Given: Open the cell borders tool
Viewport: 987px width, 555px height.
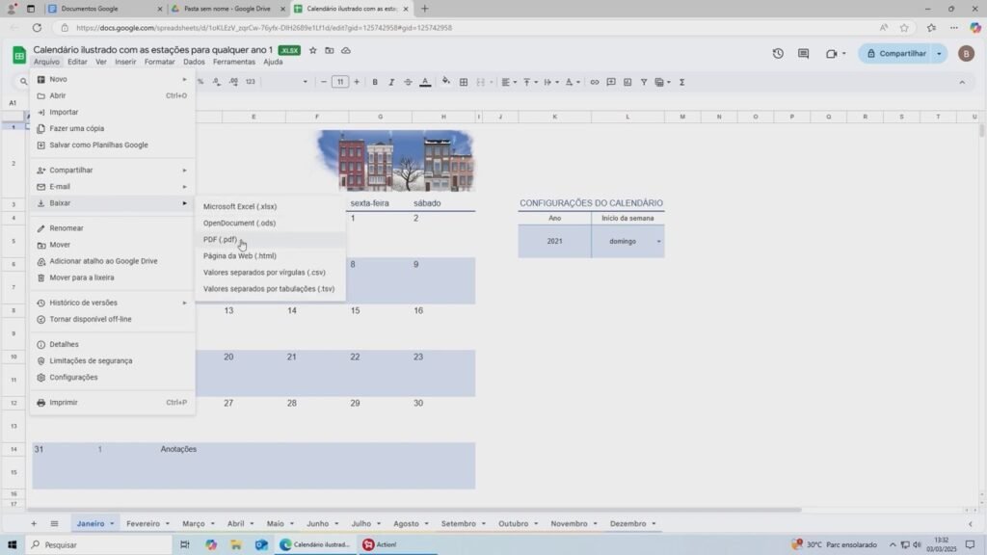Looking at the screenshot, I should (464, 82).
